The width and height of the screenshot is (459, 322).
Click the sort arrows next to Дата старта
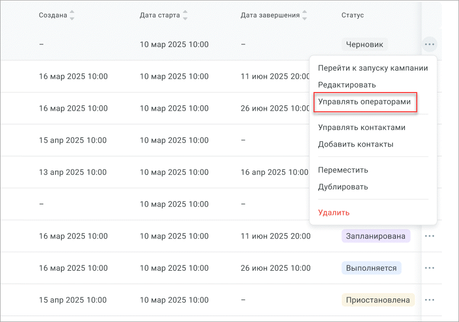(x=185, y=16)
